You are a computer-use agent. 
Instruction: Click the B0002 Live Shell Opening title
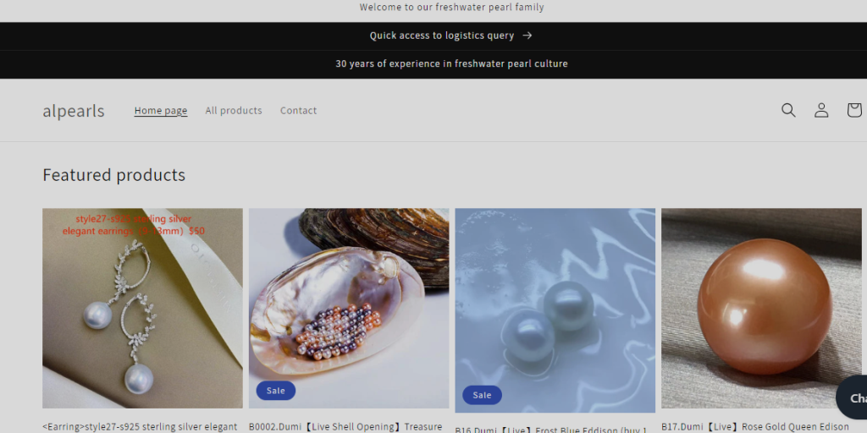pos(345,427)
